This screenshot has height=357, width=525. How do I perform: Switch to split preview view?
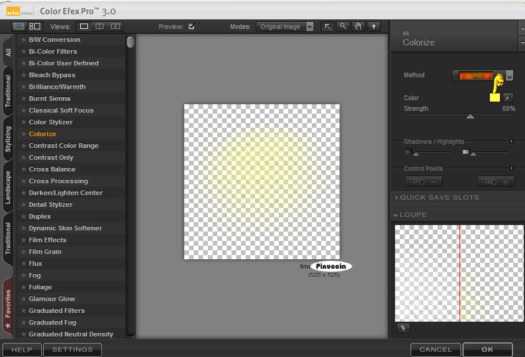tap(99, 27)
